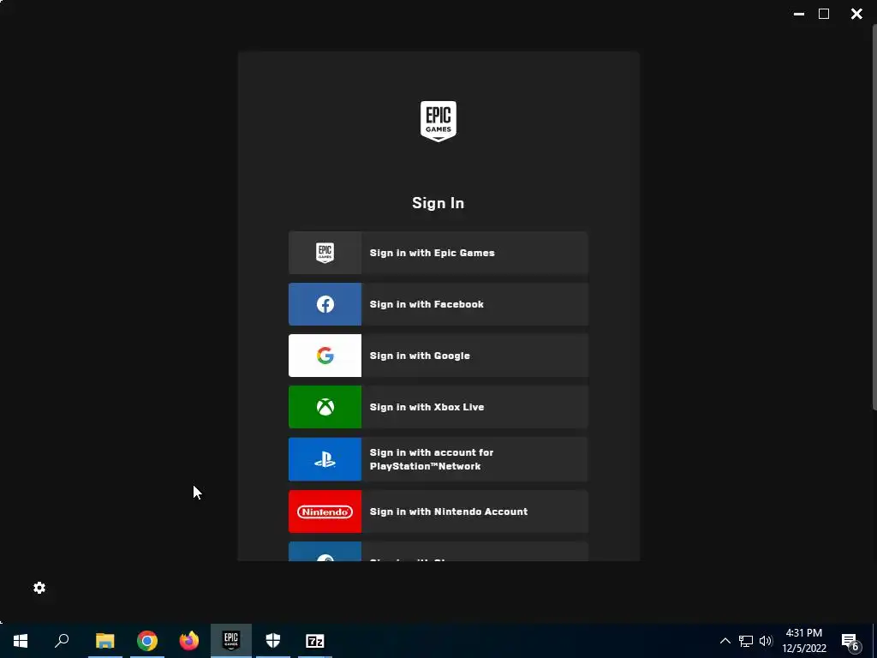
Task: Choose Sign in with Nintendo Account
Action: [438, 511]
